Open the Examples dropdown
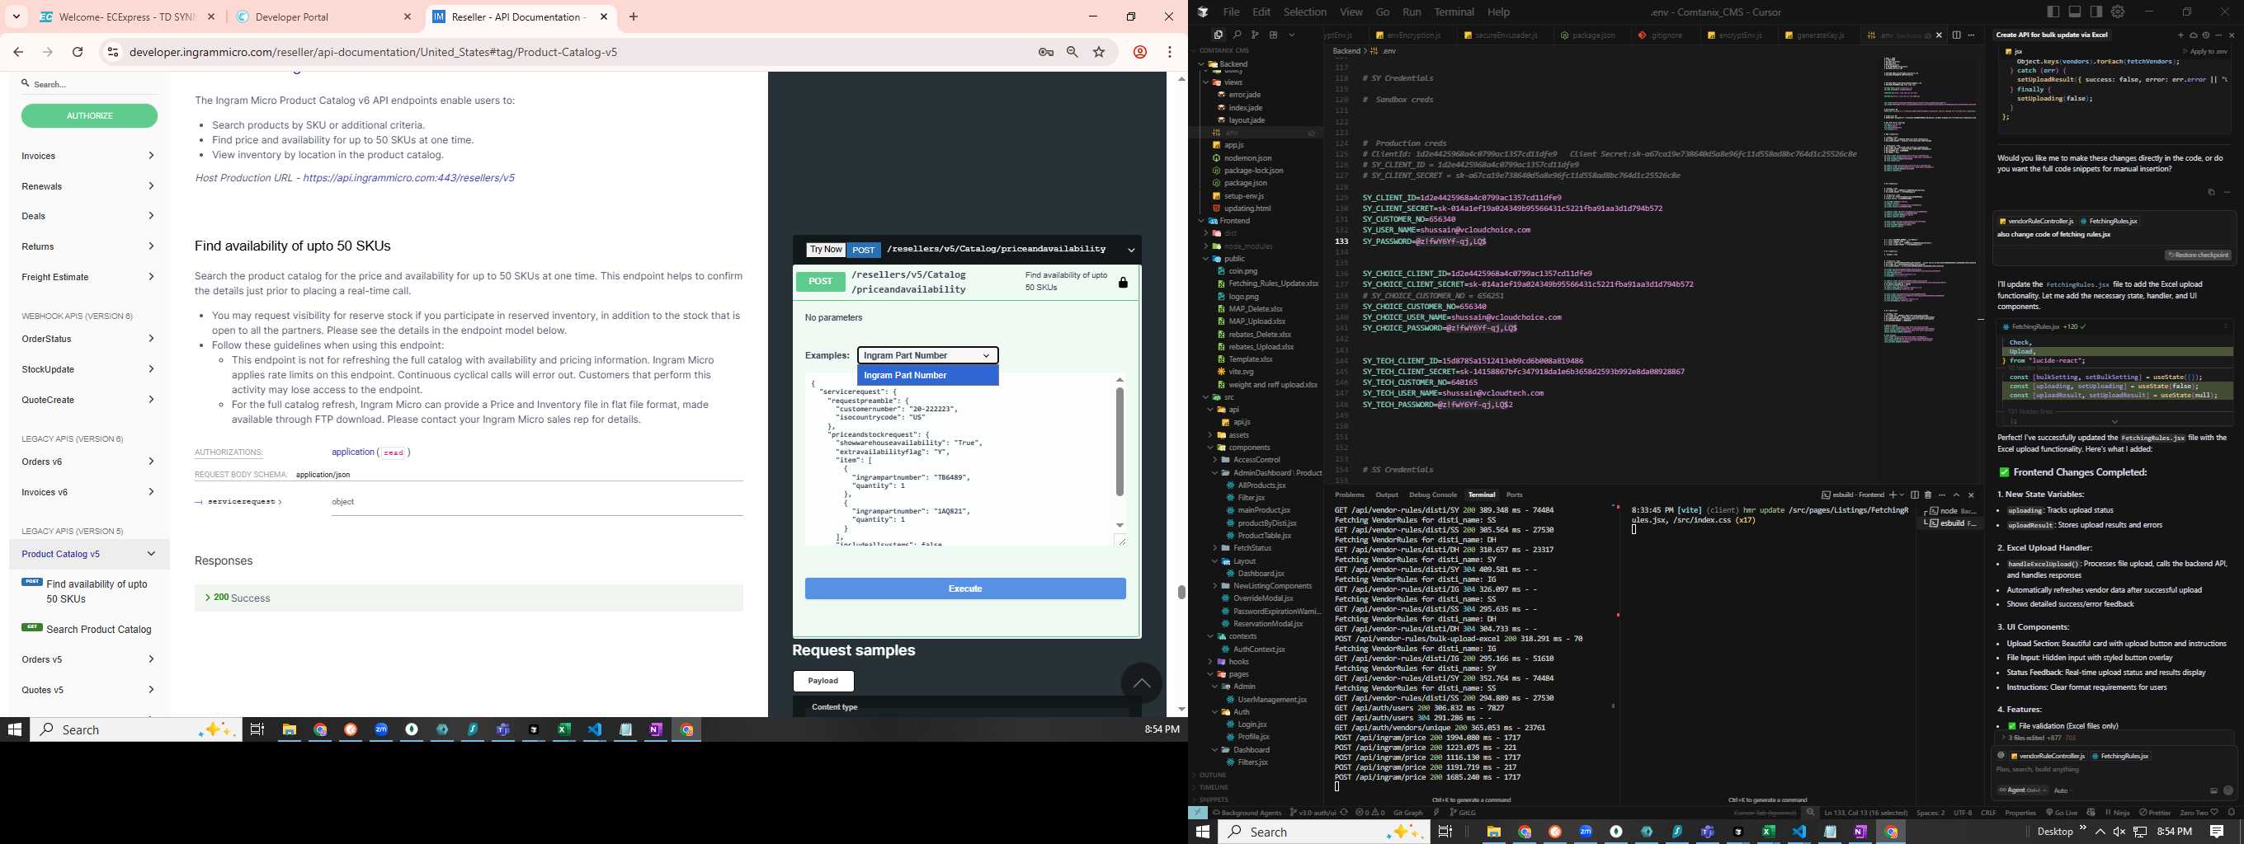The image size is (2244, 844). pyautogui.click(x=928, y=355)
